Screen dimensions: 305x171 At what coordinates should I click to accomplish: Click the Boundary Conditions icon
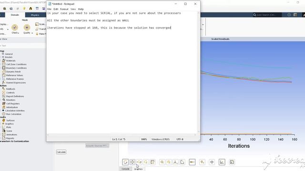(x=3, y=68)
